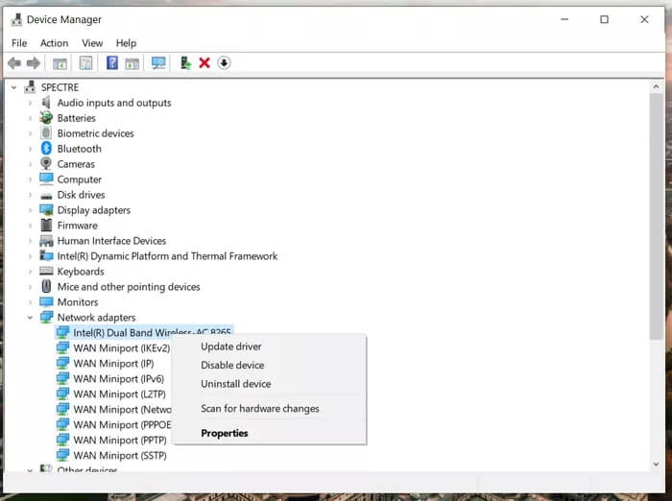Minimize the Device Manager window
Viewport: 672px width, 501px height.
(x=564, y=20)
